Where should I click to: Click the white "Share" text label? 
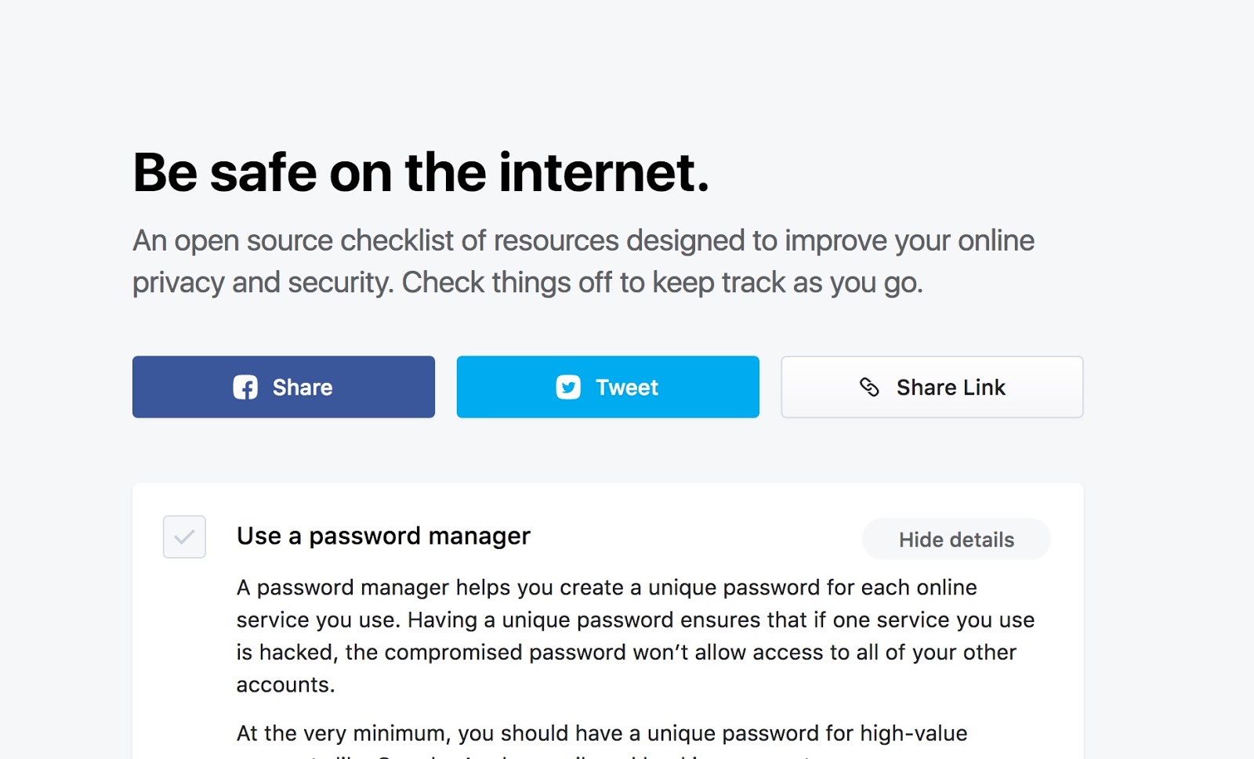click(303, 387)
